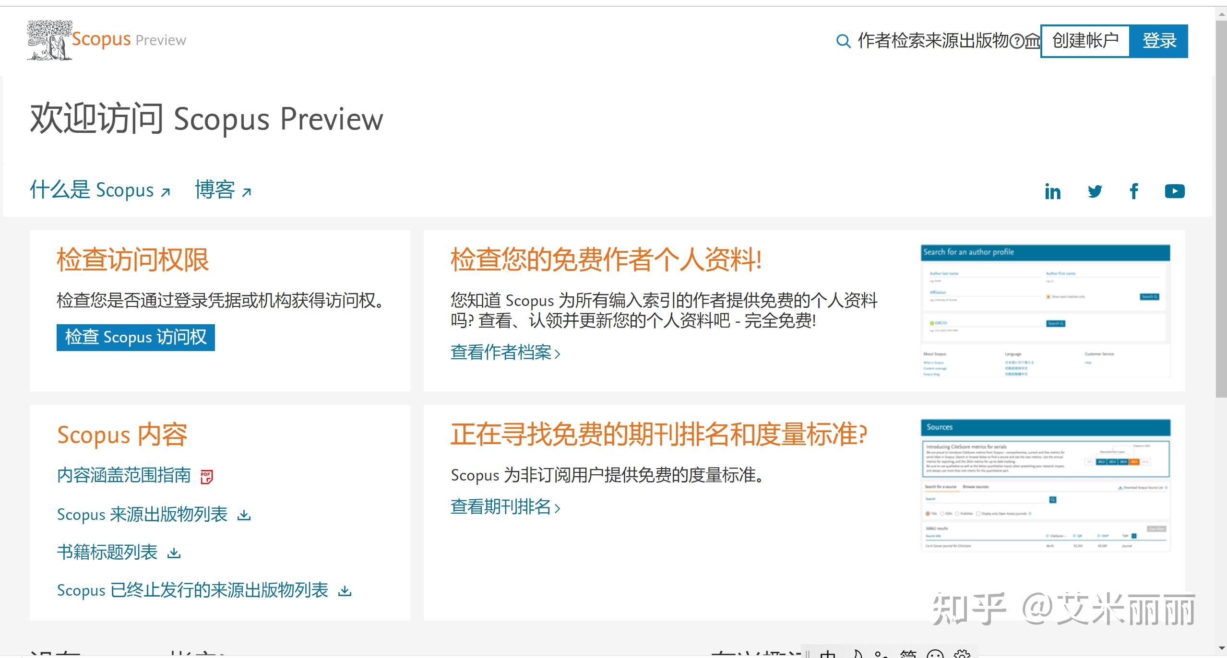Viewport: 1227px width, 658px height.
Task: Open 作者检索 in top navigation
Action: tap(891, 41)
